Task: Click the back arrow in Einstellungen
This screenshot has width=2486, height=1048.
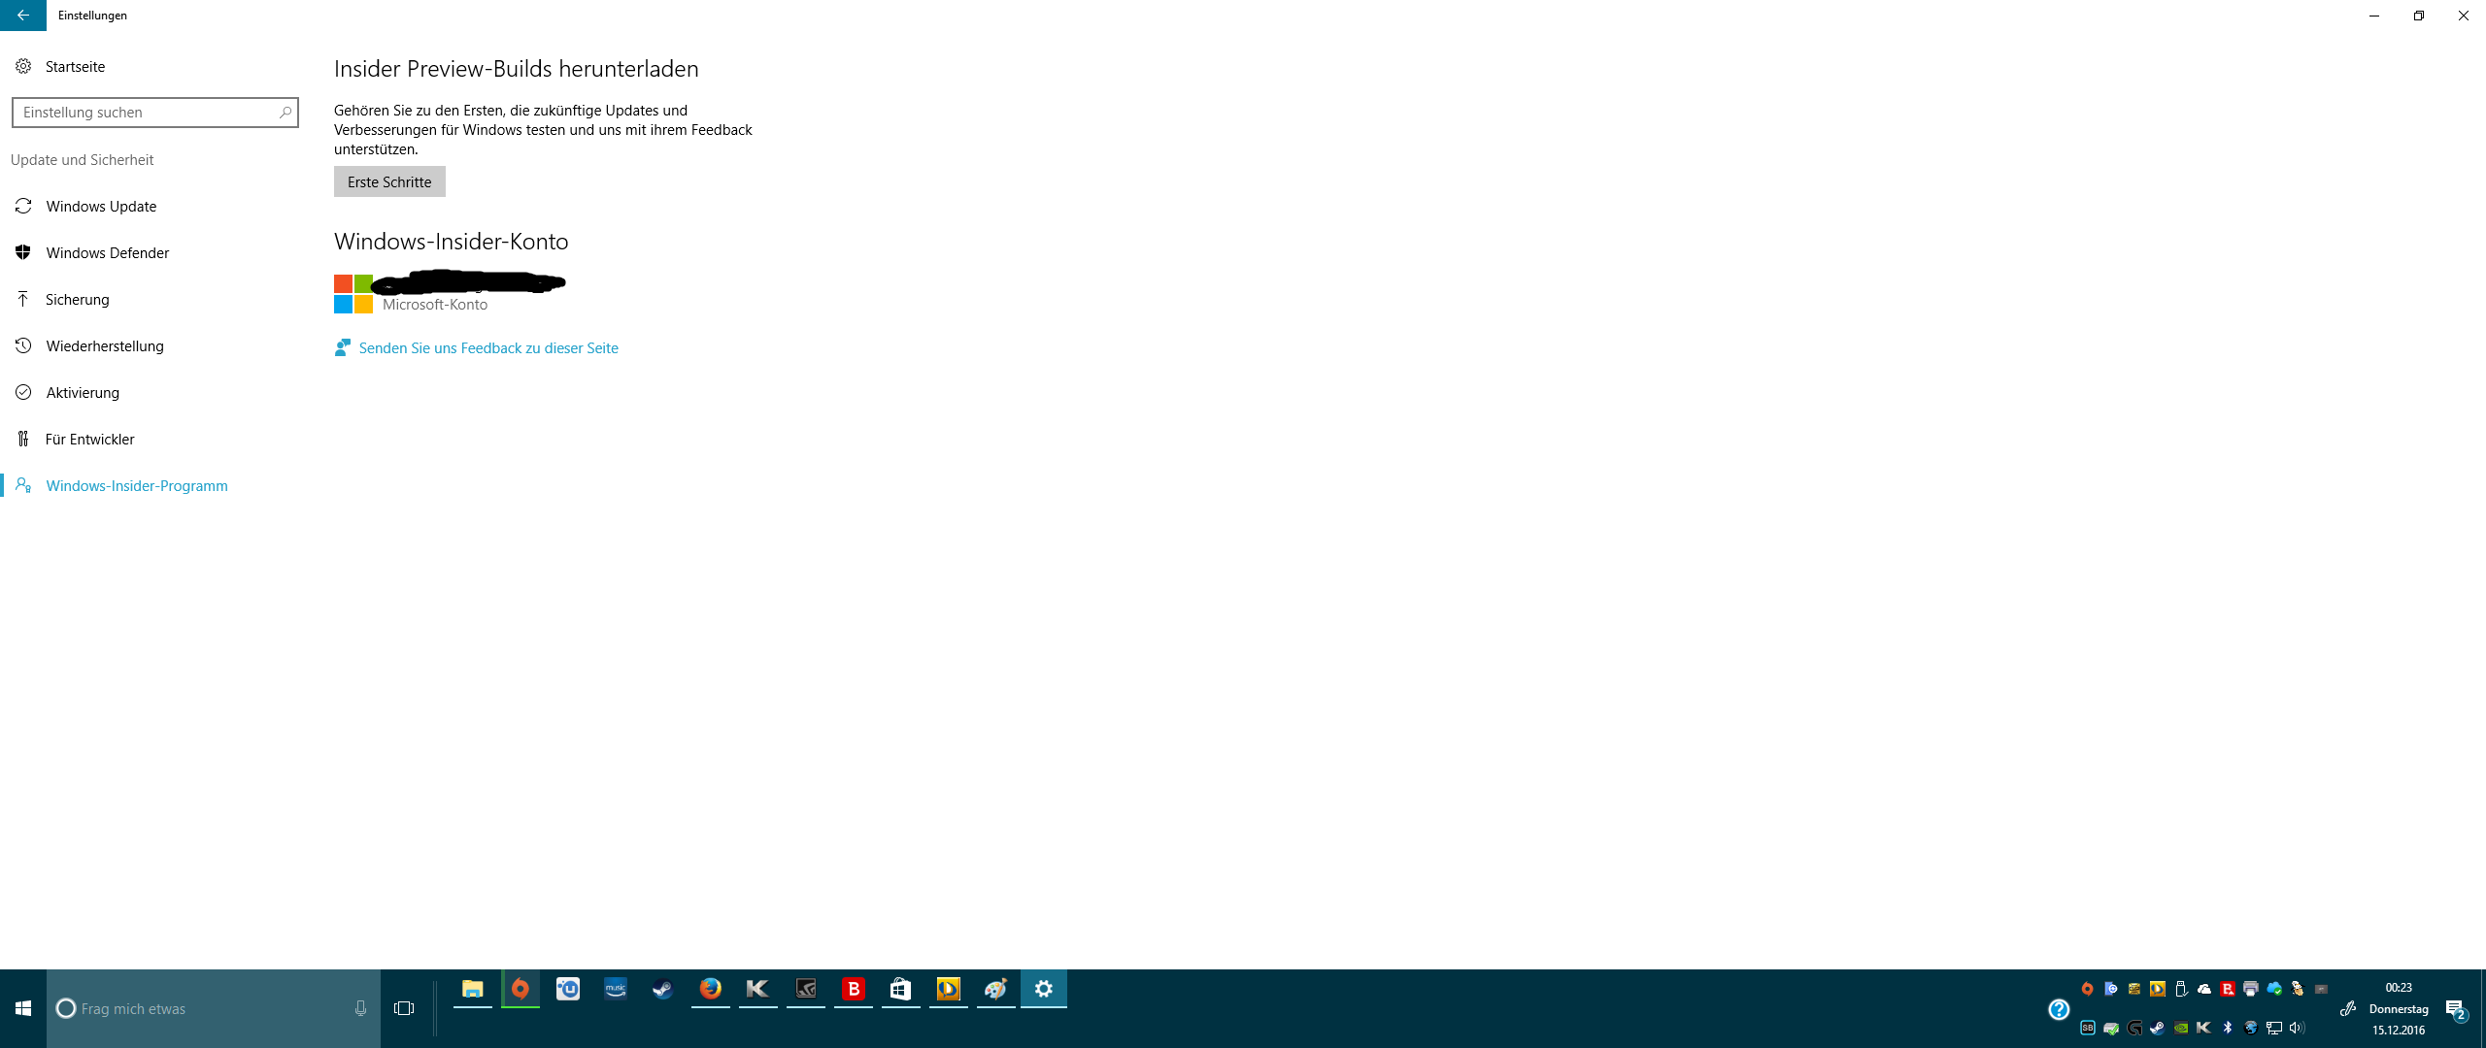Action: tap(22, 15)
